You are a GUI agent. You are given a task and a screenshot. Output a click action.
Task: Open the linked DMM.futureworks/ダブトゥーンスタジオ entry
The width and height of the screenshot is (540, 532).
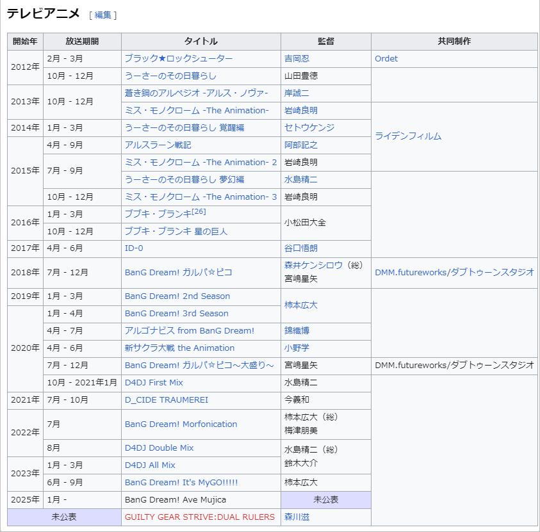454,273
